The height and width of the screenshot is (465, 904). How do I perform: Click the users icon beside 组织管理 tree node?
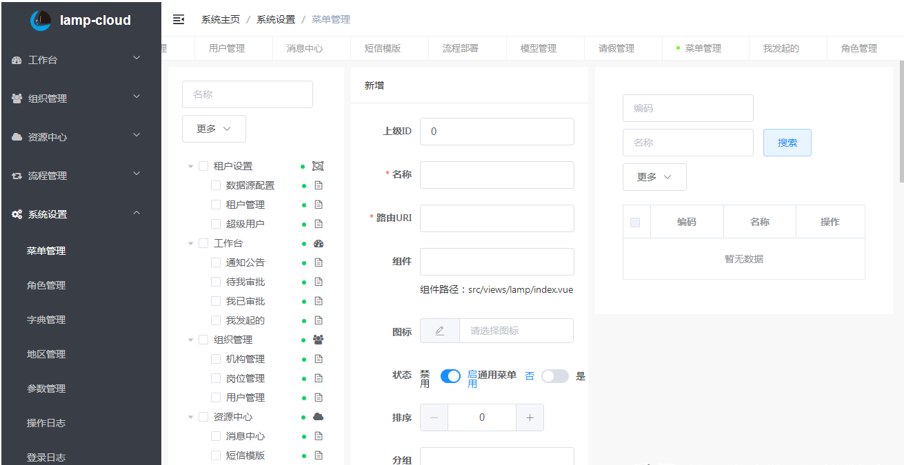(318, 340)
